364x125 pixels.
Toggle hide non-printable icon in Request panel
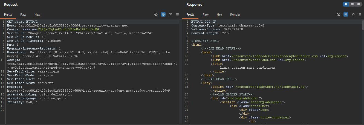pyautogui.click(x=156, y=14)
